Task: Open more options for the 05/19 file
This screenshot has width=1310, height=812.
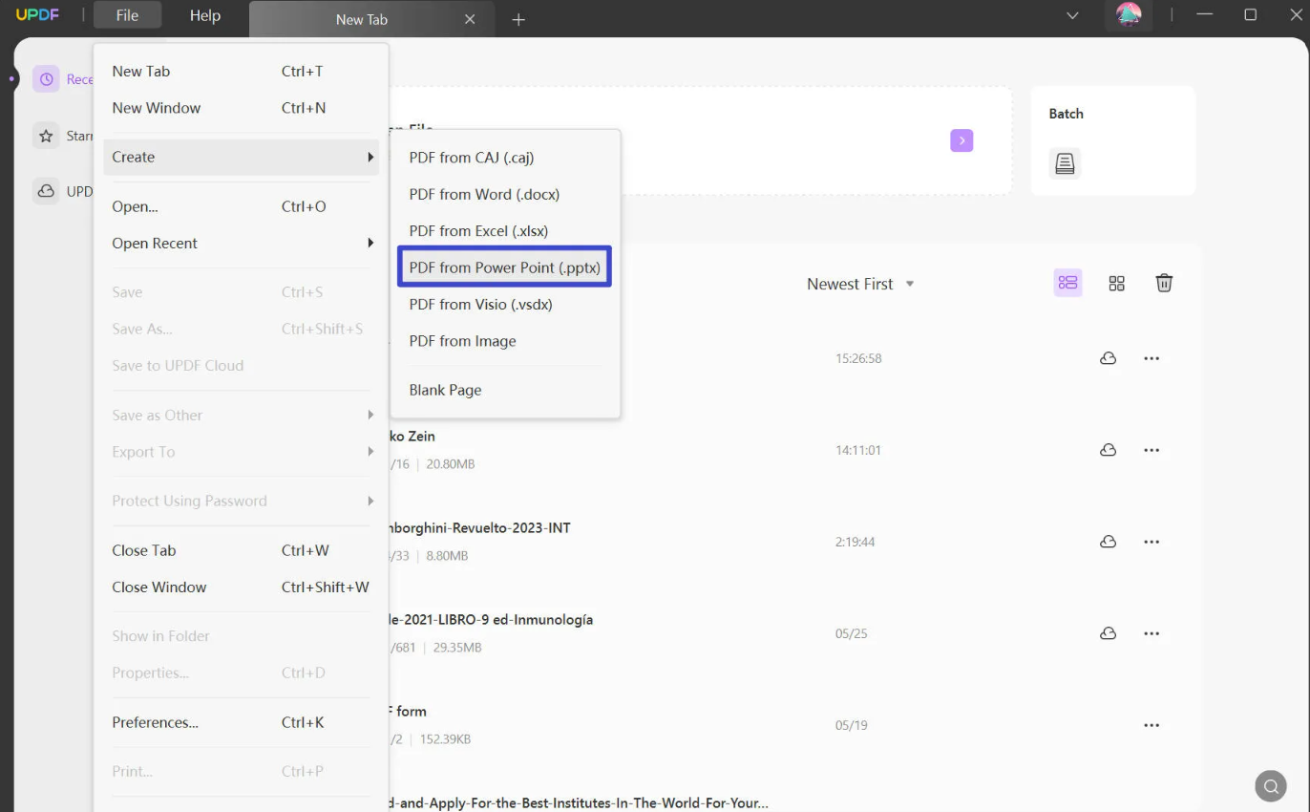Action: [1152, 725]
